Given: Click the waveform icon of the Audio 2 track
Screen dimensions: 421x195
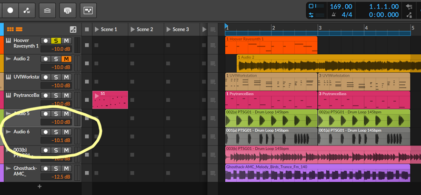Looking at the screenshot, I should point(8,58).
